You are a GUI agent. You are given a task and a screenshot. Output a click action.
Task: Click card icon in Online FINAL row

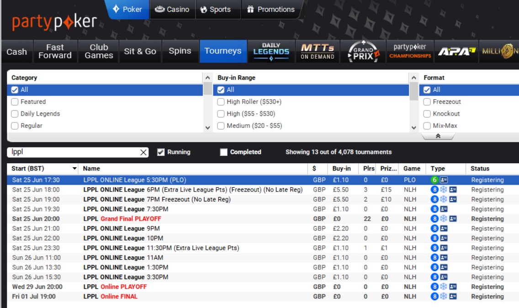453,297
